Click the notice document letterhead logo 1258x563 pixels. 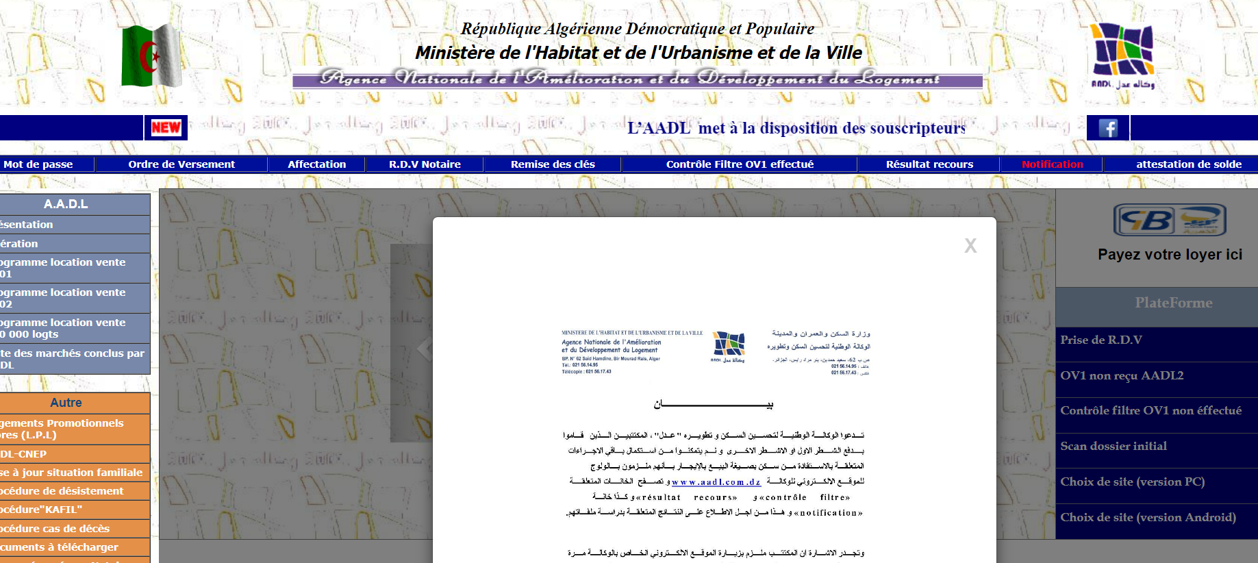pos(728,347)
